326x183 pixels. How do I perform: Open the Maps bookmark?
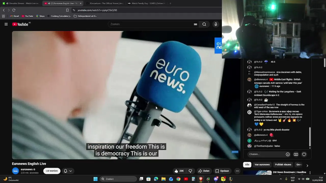coord(40,16)
